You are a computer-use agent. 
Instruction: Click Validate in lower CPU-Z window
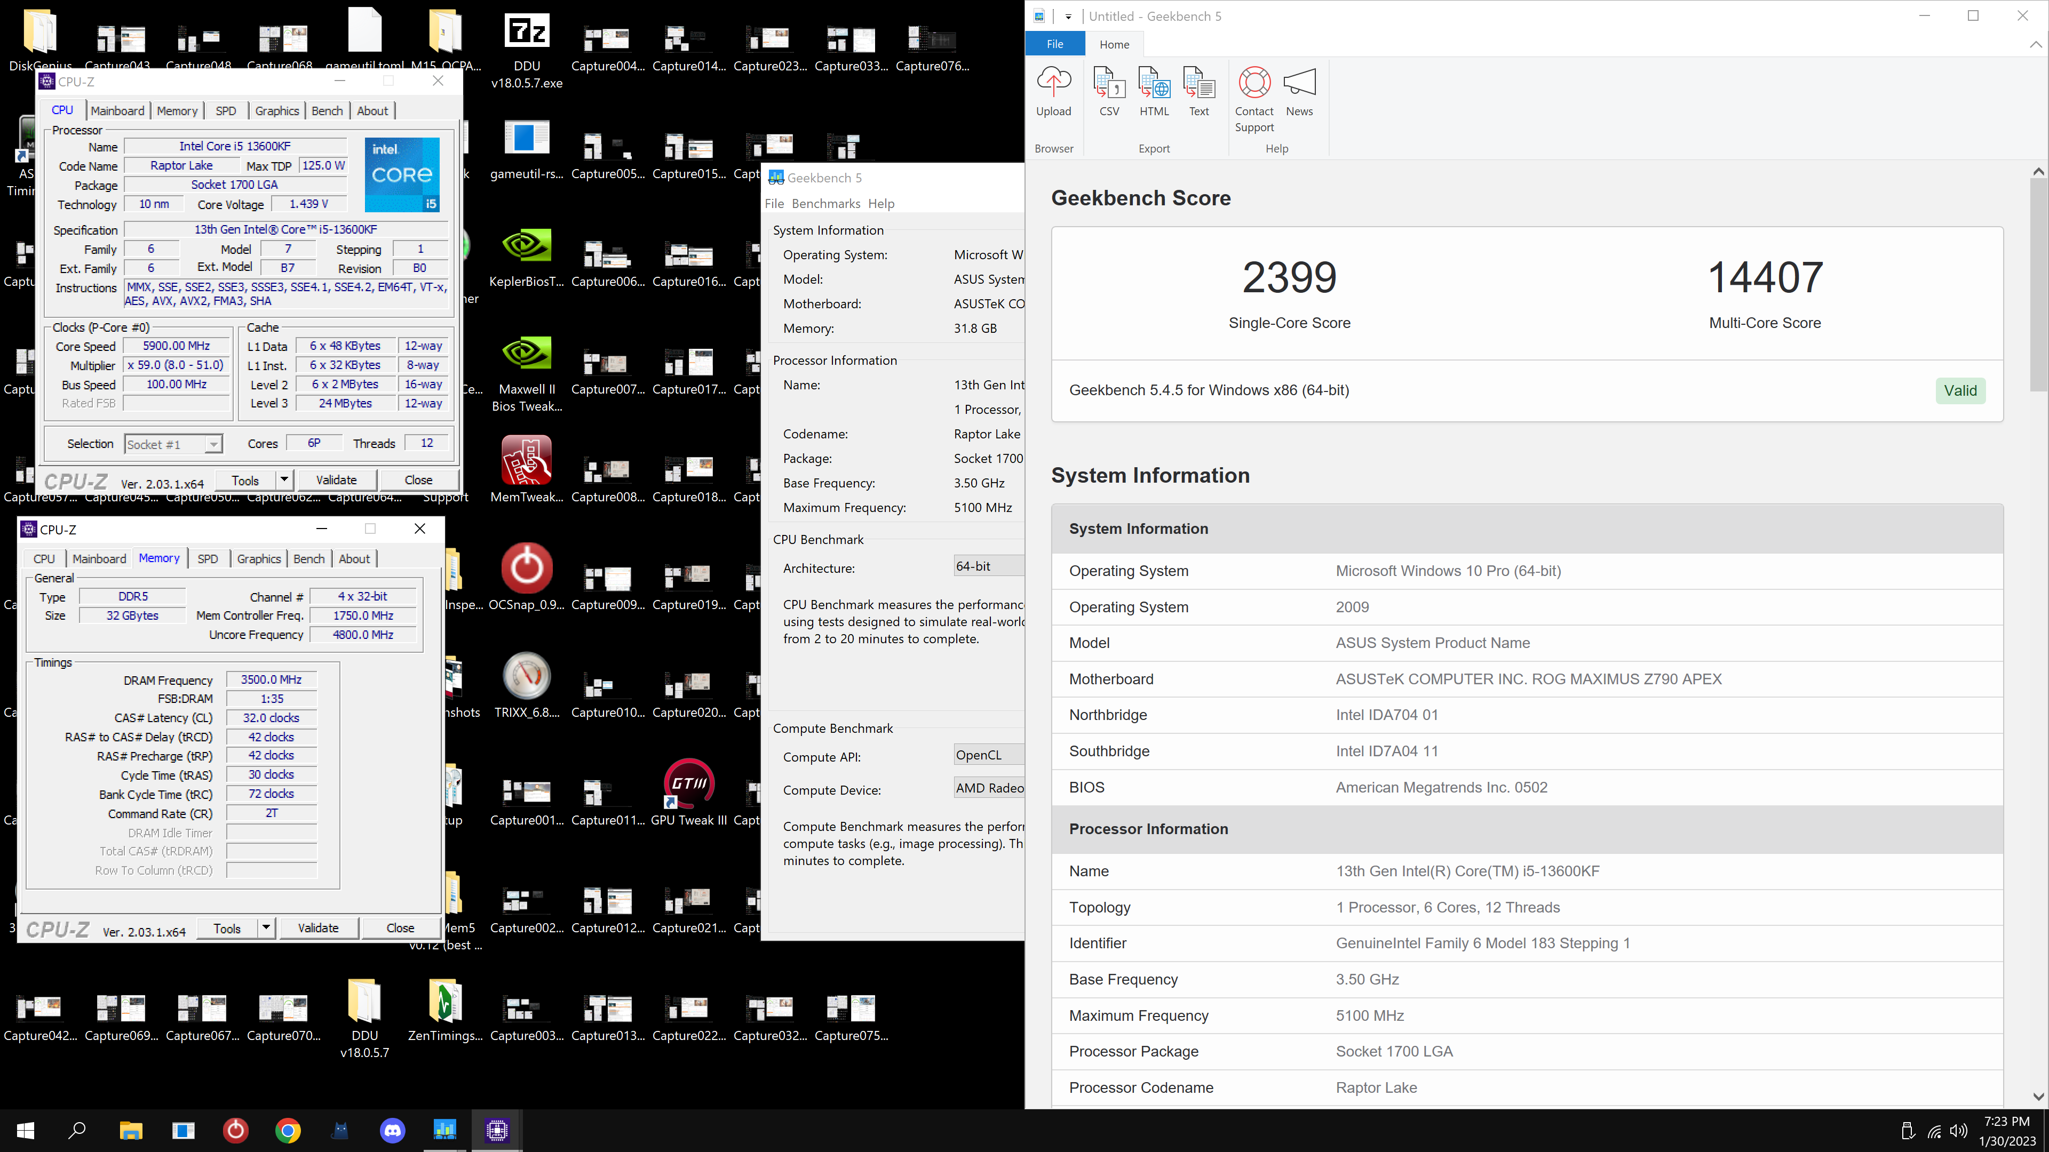point(318,927)
